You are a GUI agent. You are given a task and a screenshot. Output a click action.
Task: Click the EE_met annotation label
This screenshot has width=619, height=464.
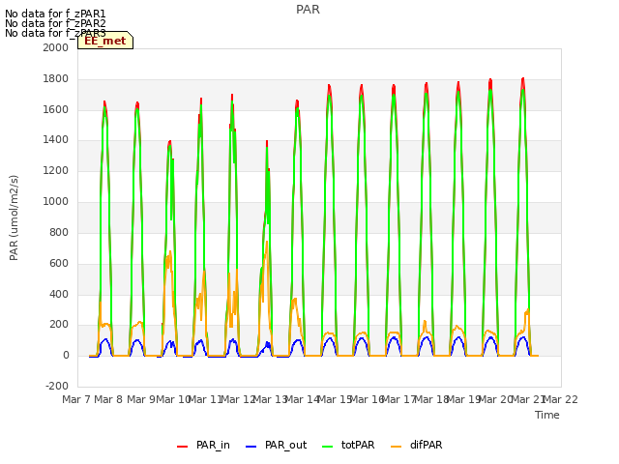(105, 41)
